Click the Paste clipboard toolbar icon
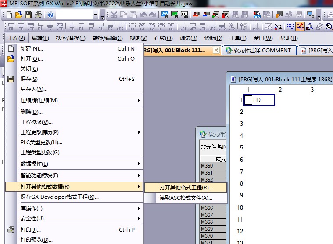This screenshot has height=244, width=333. [133, 15]
